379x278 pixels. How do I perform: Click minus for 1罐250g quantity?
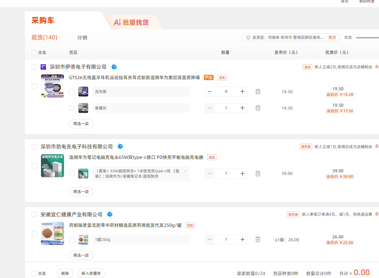(x=209, y=239)
